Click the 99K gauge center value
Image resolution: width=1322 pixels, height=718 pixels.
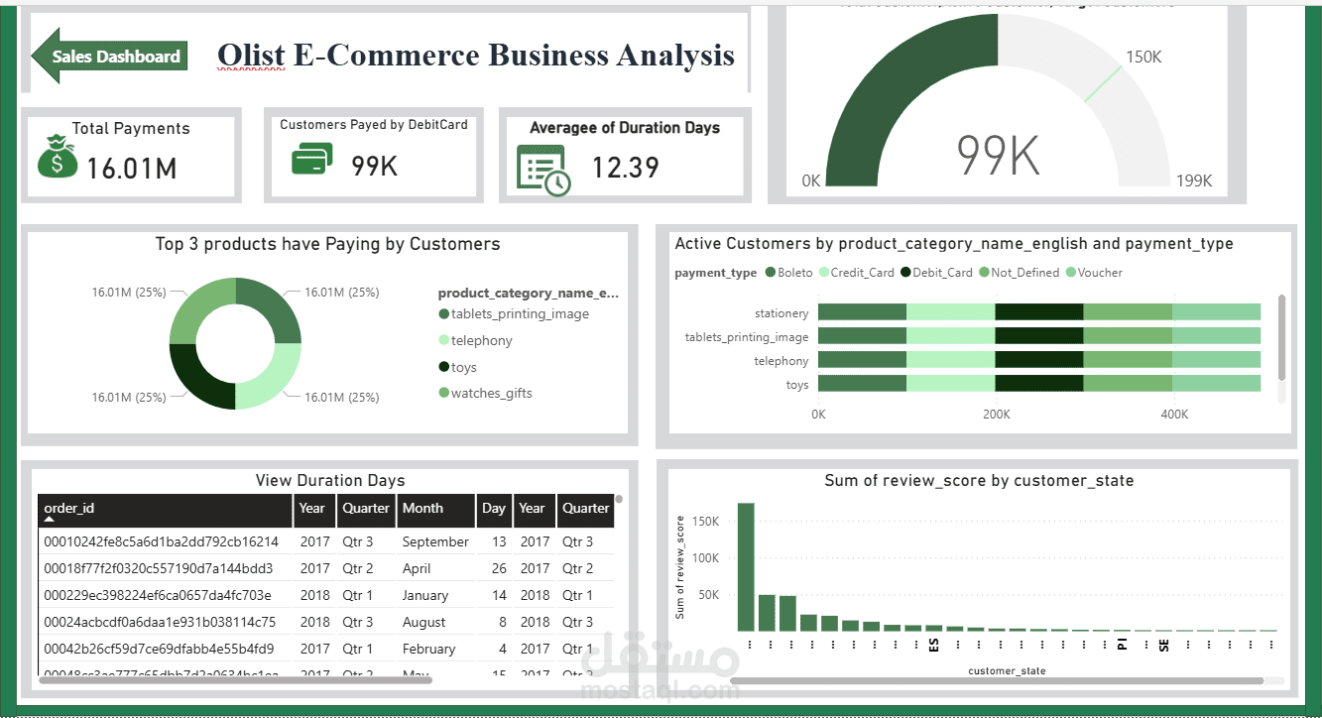point(998,155)
